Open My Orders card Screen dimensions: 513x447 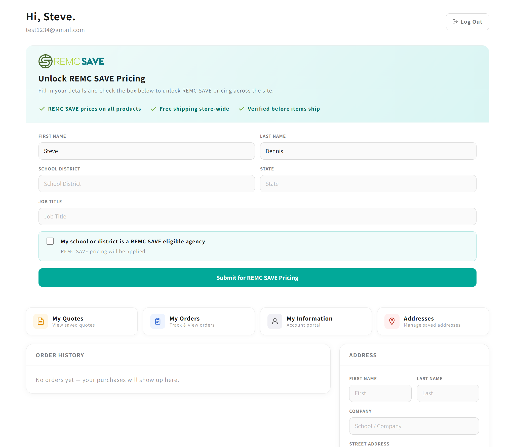199,321
